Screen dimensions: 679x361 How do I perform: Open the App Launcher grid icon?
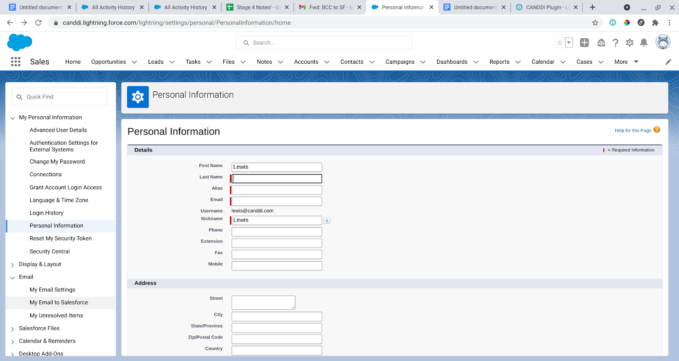[x=16, y=62]
